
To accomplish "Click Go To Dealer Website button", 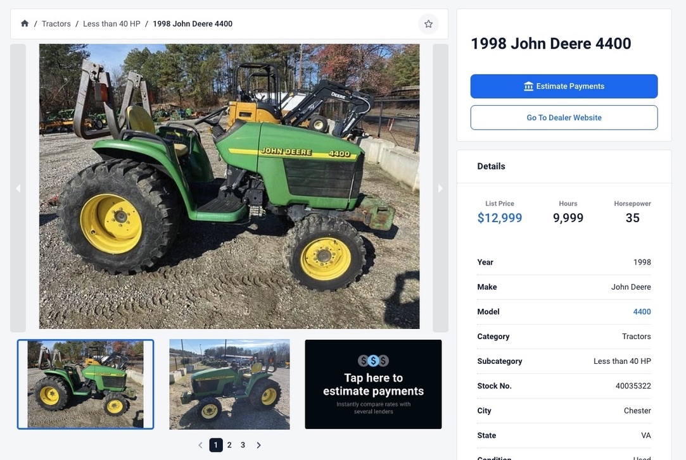I will pos(564,118).
